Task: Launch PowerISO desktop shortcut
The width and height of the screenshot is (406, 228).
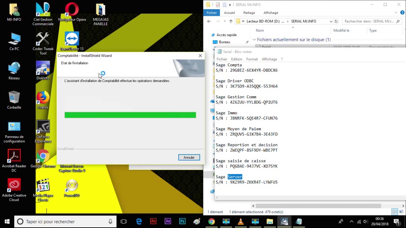Action: (72, 188)
